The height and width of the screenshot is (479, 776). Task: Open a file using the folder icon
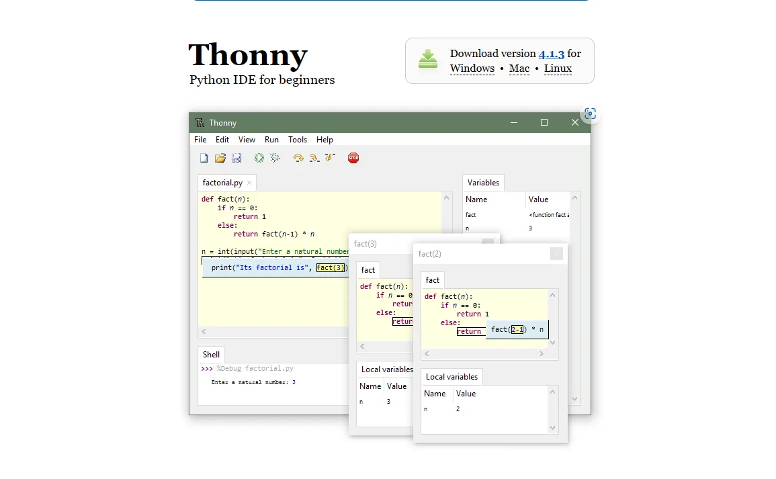pyautogui.click(x=220, y=157)
